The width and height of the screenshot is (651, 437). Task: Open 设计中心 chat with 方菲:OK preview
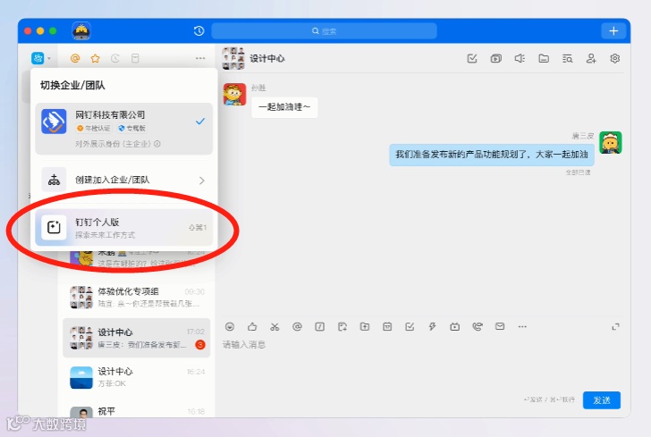(x=137, y=377)
